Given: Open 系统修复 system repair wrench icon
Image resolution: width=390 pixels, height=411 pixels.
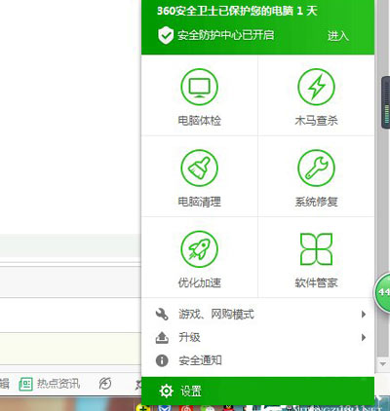Looking at the screenshot, I should click(316, 168).
